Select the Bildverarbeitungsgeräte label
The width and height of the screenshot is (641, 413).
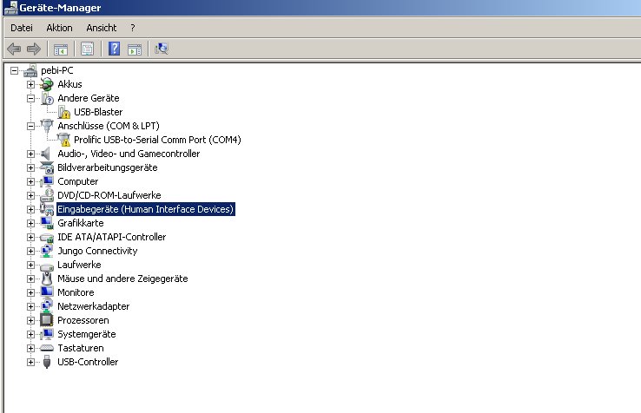point(108,167)
